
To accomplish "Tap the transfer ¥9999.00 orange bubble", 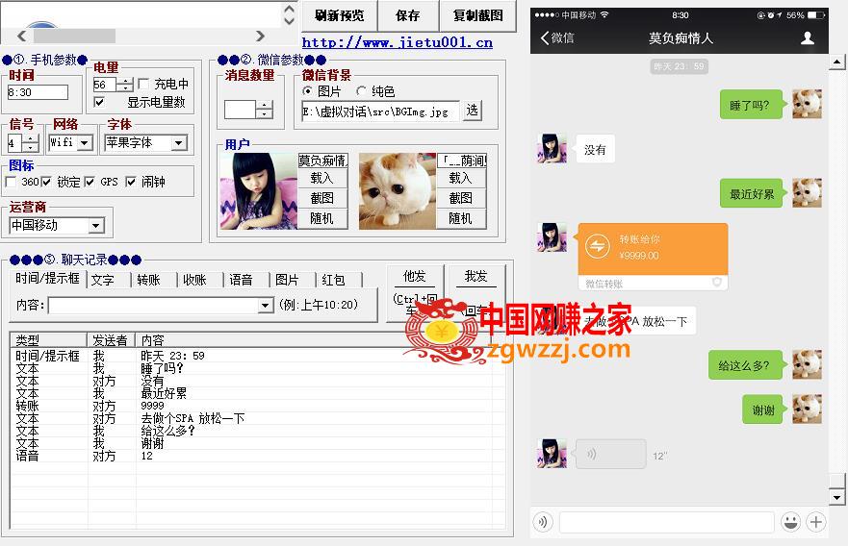I will 653,256.
